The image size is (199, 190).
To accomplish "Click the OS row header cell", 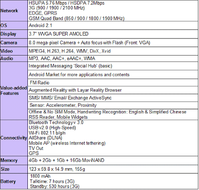I will 14,25.
